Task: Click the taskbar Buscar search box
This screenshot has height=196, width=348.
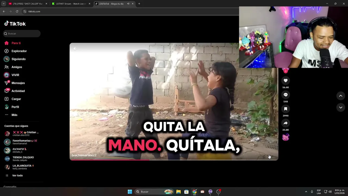Action: point(154,192)
